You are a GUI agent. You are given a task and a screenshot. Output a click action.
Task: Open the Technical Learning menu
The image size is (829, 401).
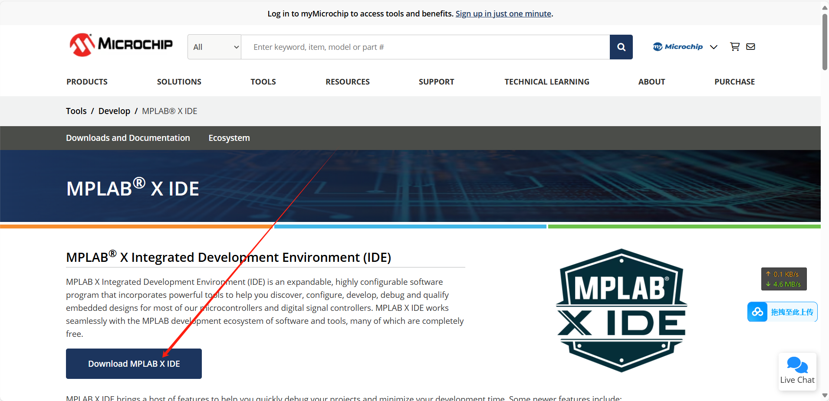tap(547, 82)
